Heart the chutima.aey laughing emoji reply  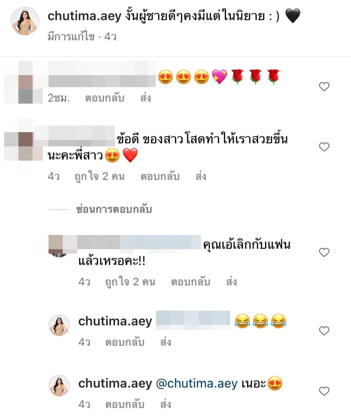click(x=324, y=331)
